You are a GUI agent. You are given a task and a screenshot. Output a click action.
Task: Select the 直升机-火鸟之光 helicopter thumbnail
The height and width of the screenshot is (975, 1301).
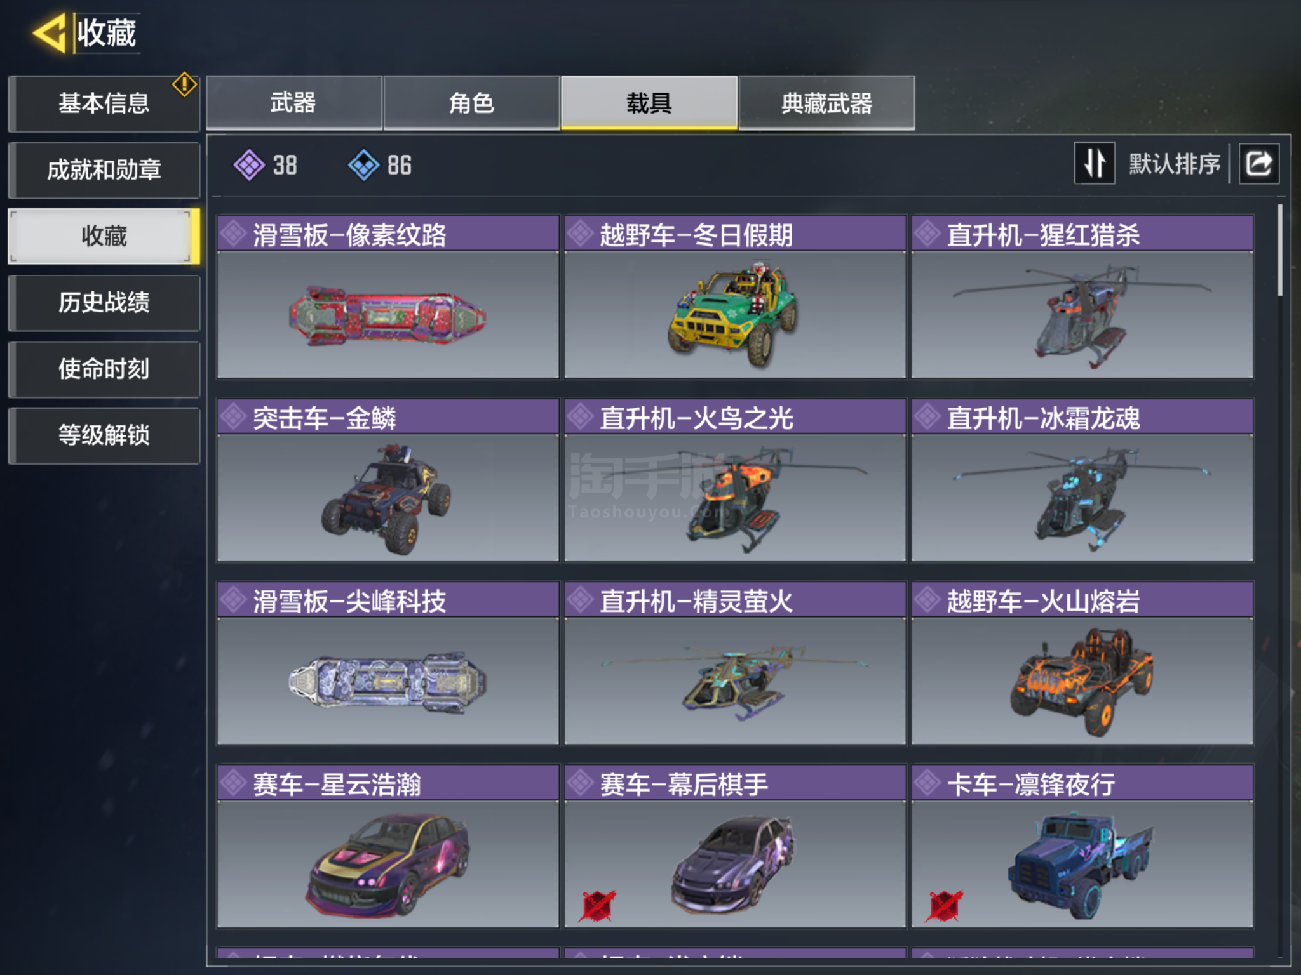[735, 498]
